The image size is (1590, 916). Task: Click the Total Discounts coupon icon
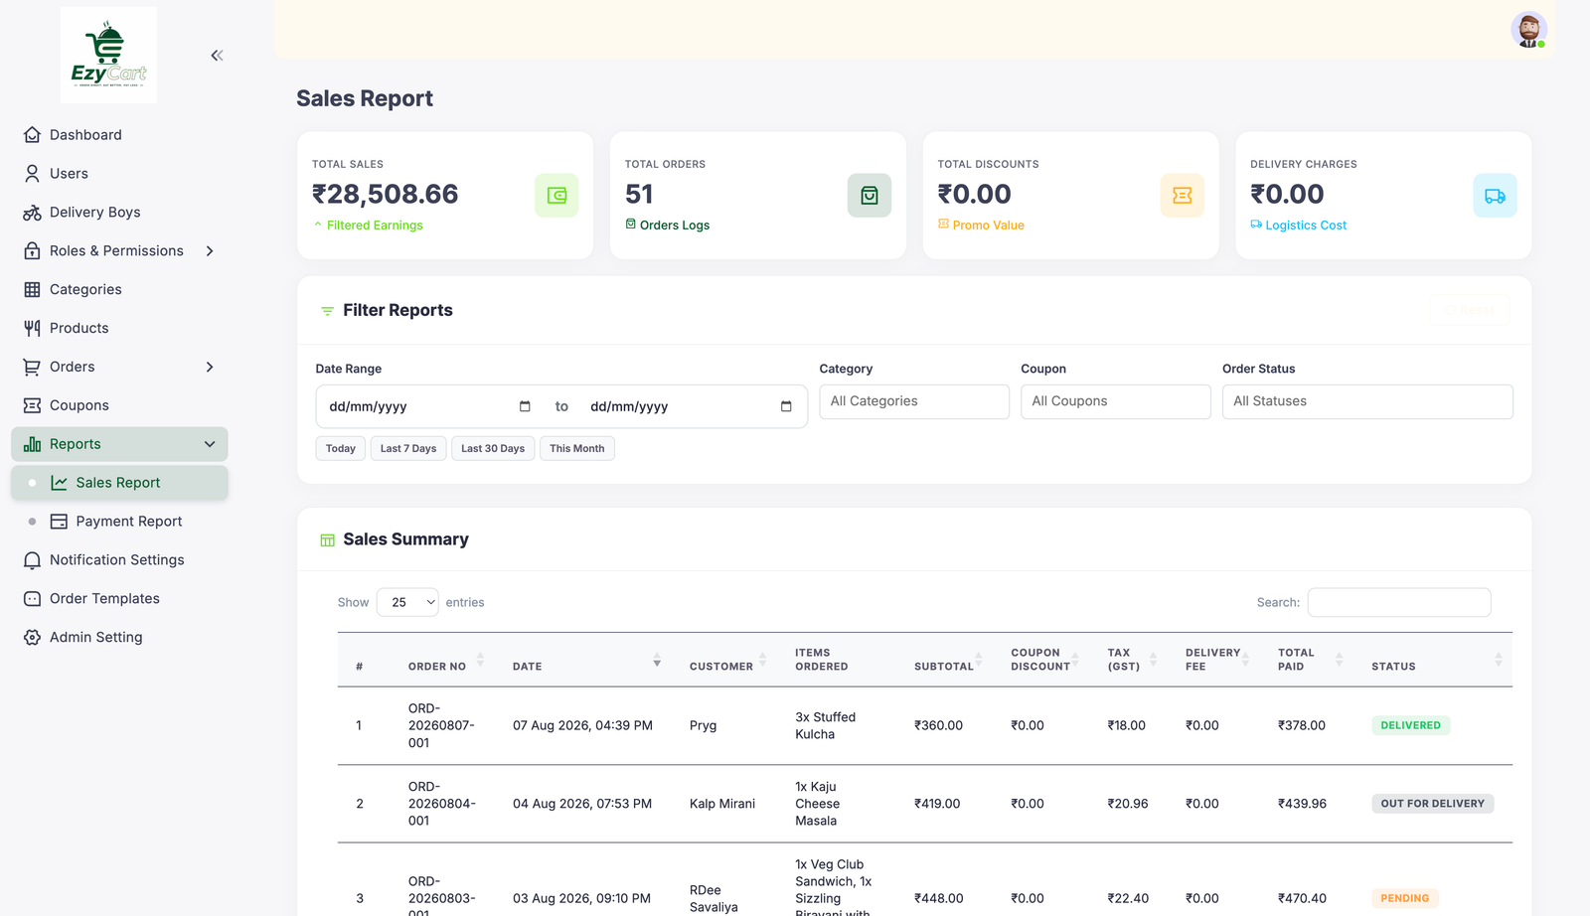coord(1182,195)
